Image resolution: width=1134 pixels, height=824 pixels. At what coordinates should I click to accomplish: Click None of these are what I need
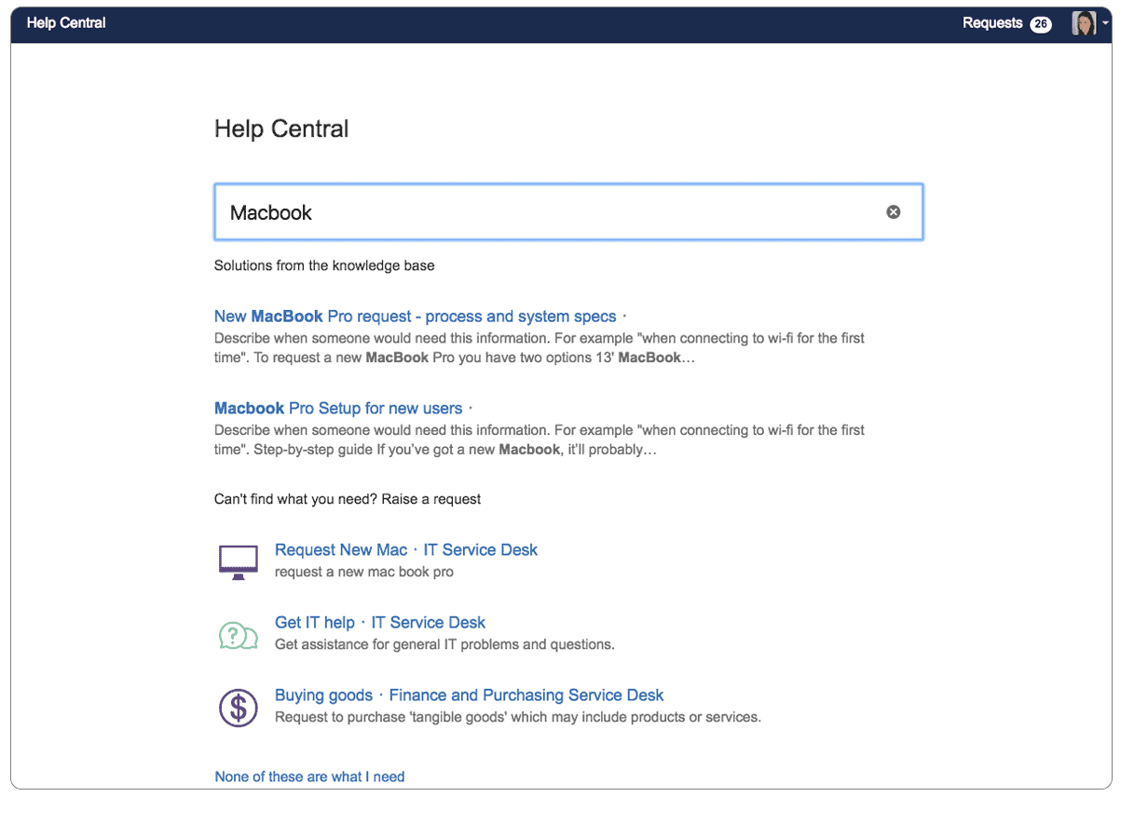309,777
